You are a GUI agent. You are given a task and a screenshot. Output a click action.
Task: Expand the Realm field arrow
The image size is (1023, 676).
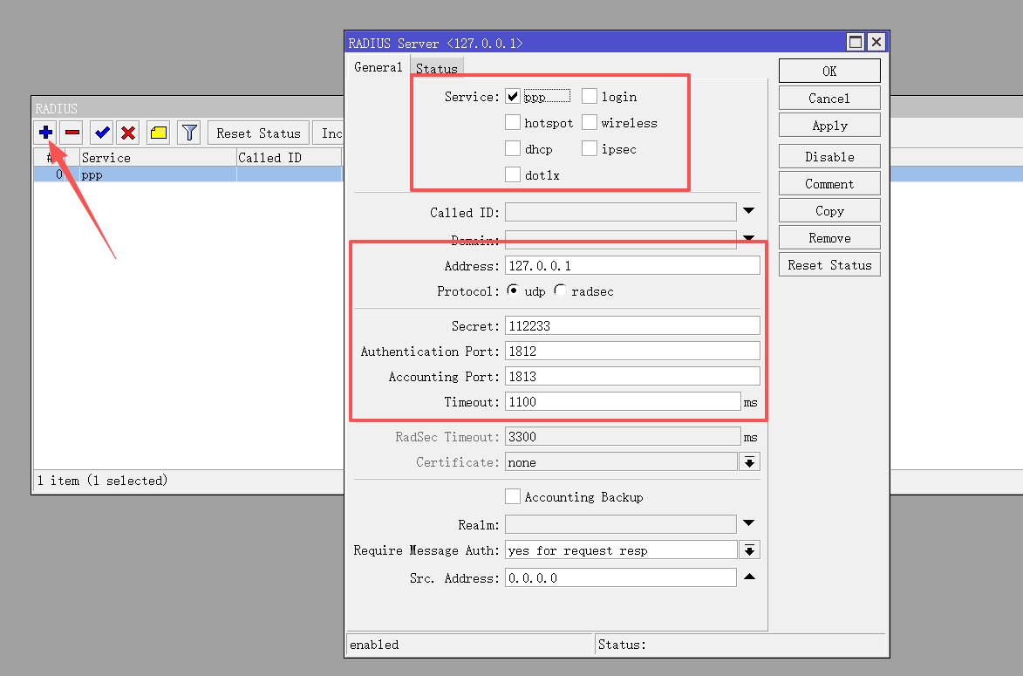point(748,524)
